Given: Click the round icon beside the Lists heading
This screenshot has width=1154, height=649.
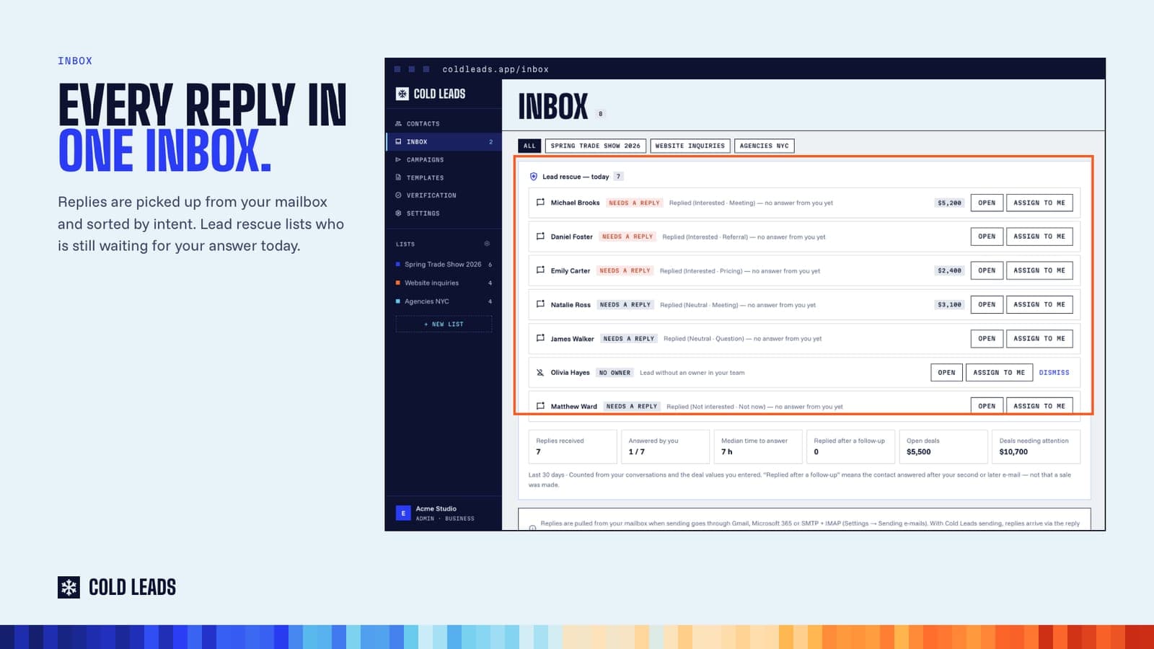Looking at the screenshot, I should point(487,244).
